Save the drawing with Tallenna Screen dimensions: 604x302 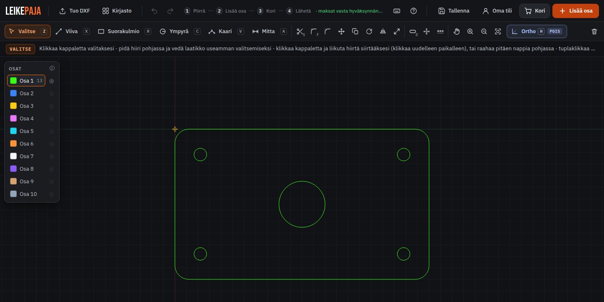pos(453,11)
